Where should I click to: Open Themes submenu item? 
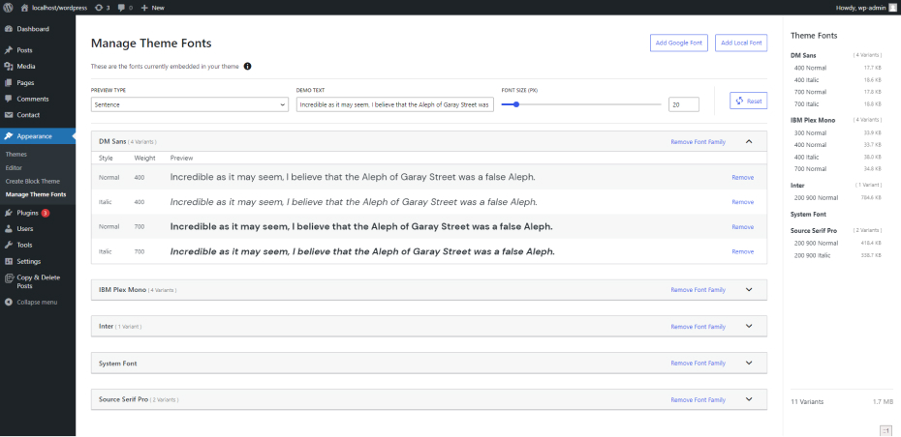(x=16, y=155)
